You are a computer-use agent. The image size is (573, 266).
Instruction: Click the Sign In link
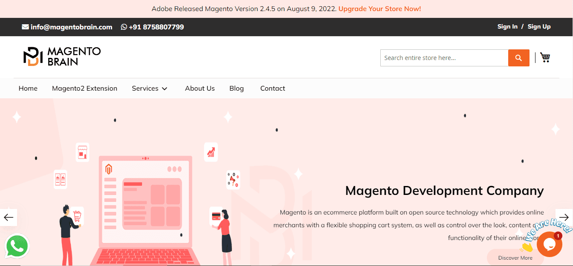507,26
